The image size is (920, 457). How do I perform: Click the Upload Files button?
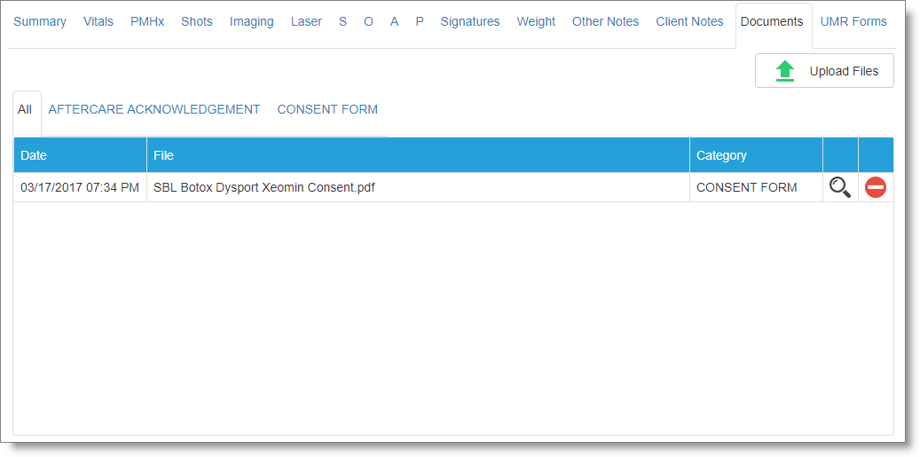[824, 71]
